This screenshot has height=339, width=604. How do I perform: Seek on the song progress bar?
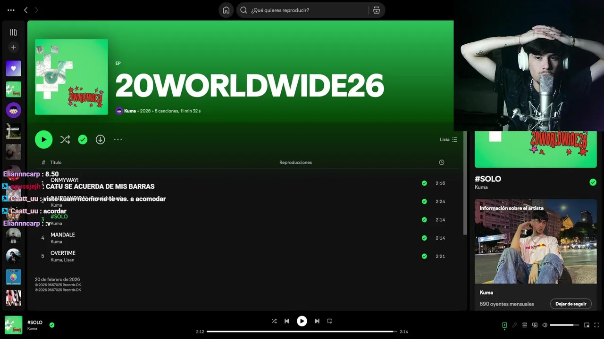pyautogui.click(x=302, y=331)
